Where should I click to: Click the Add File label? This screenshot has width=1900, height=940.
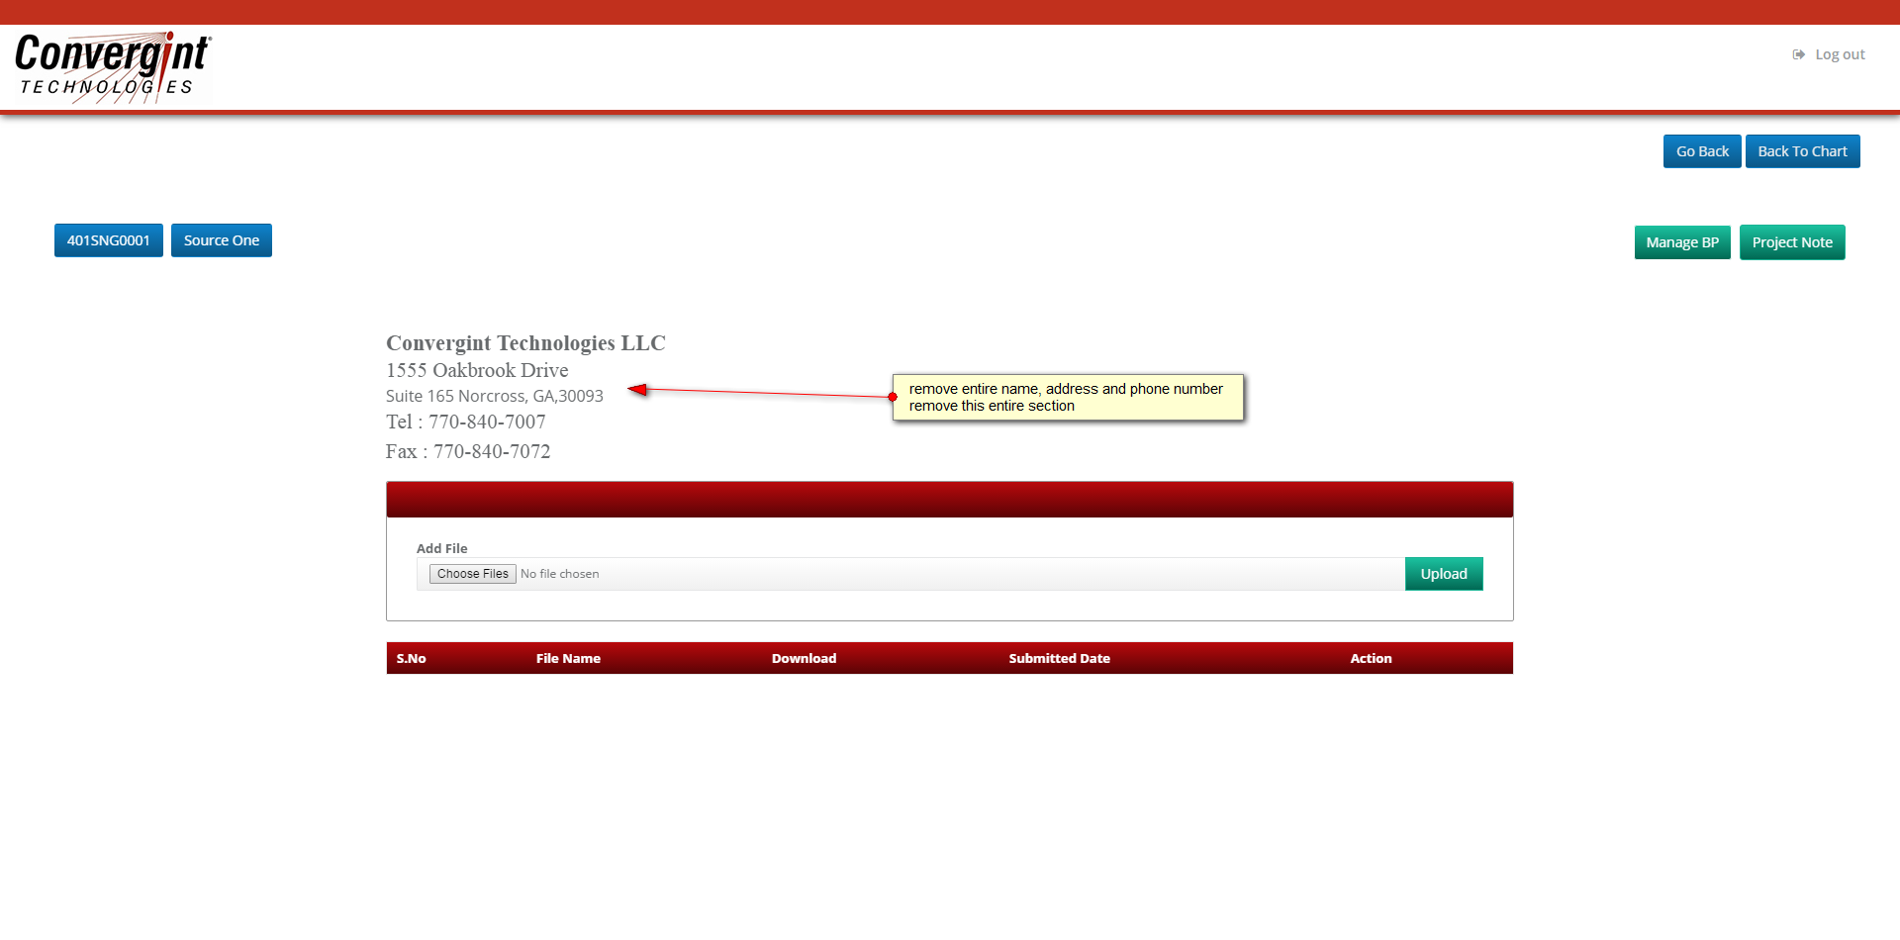pos(442,548)
